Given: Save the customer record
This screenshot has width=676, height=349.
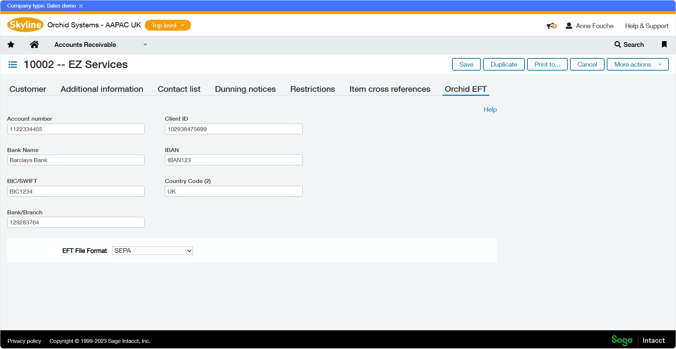Looking at the screenshot, I should [466, 64].
